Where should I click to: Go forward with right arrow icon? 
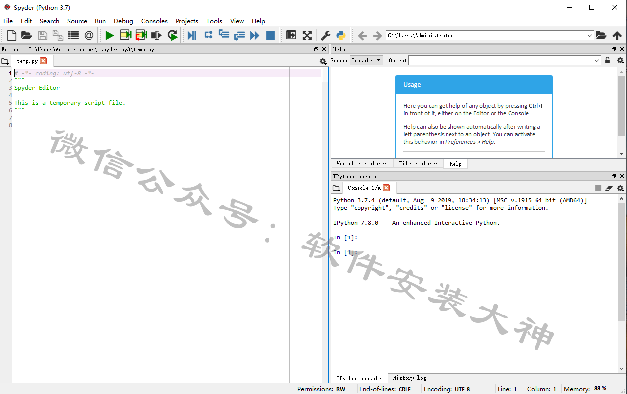click(377, 35)
